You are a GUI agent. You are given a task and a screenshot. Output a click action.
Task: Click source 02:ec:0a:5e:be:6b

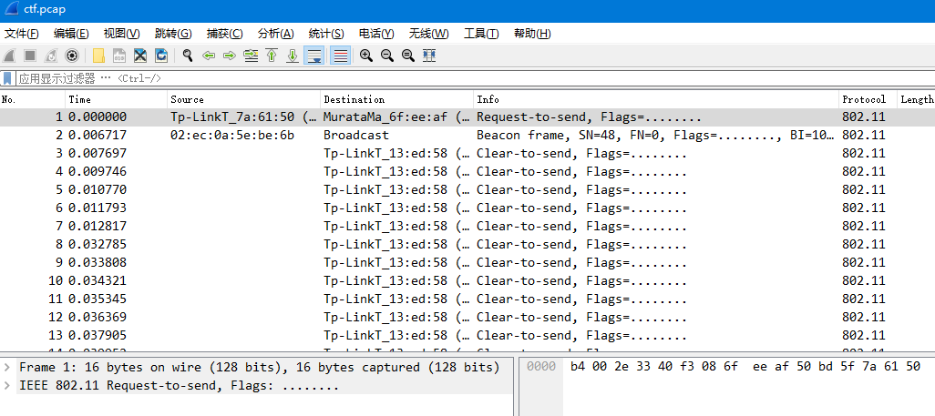[x=232, y=136]
